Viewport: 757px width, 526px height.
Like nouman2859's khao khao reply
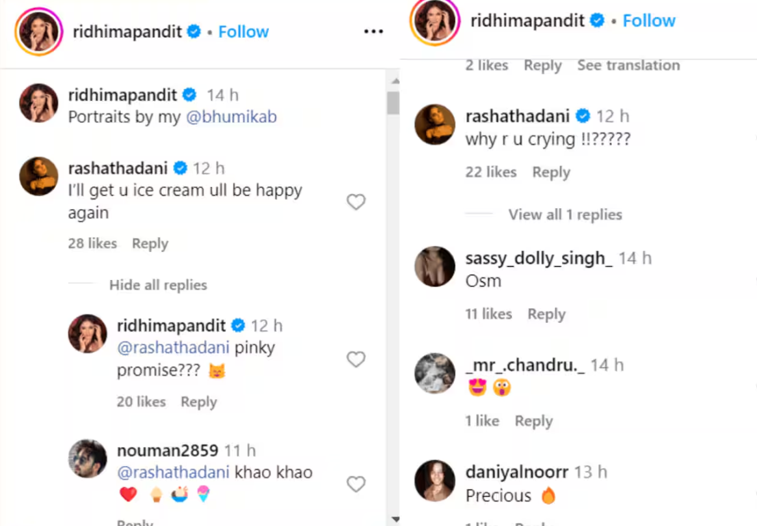tap(356, 484)
